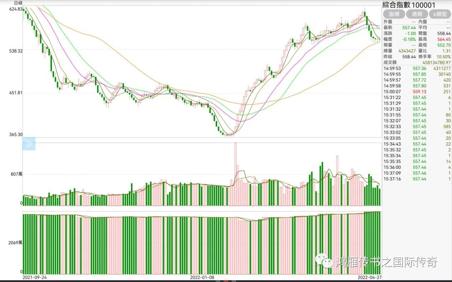Open the k類型 candlestick type button

[440, 14]
